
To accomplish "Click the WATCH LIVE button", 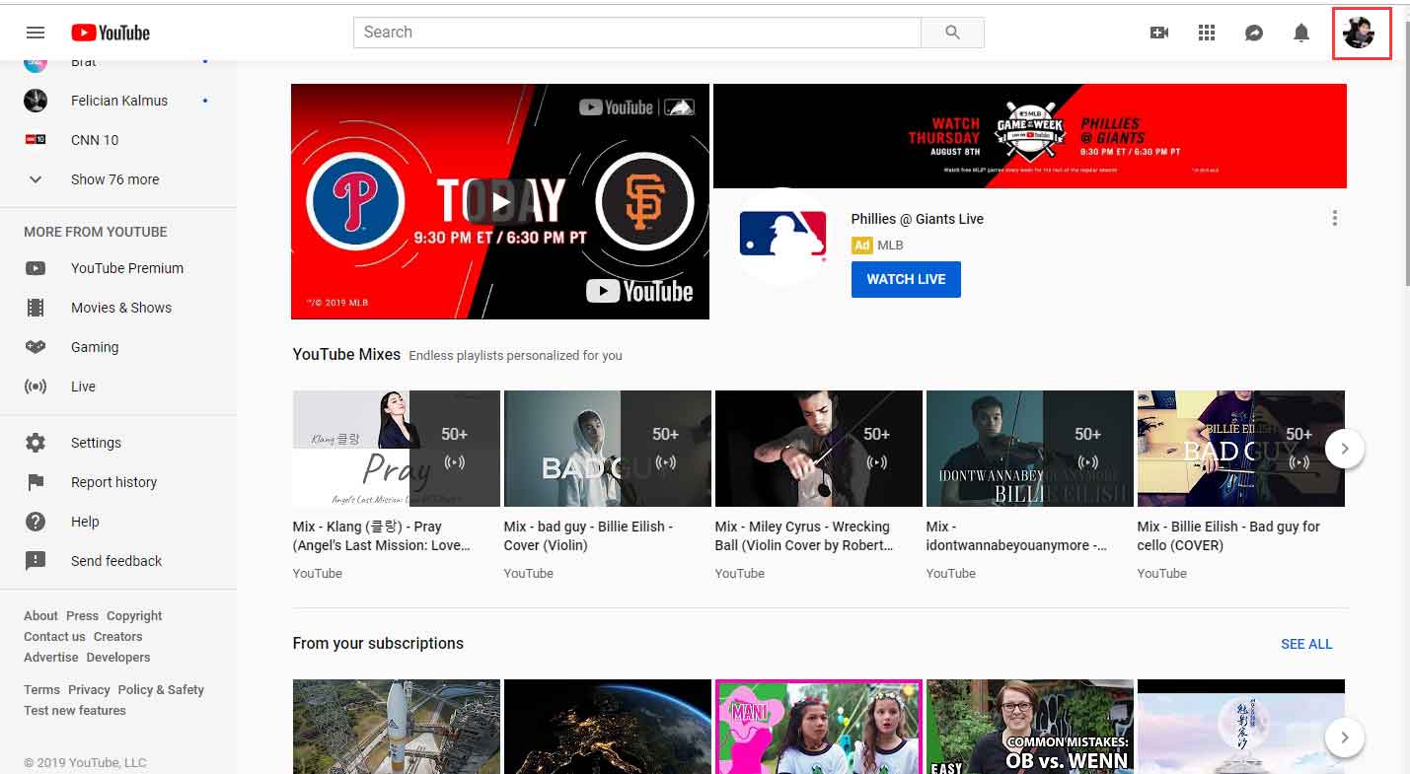I will click(x=906, y=279).
